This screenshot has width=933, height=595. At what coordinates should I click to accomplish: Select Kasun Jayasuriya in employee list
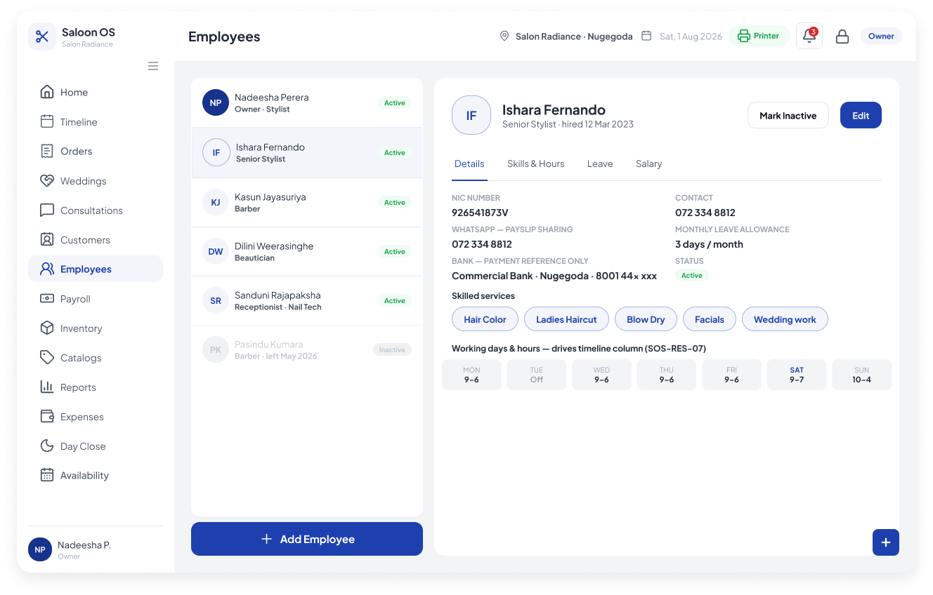coord(307,202)
